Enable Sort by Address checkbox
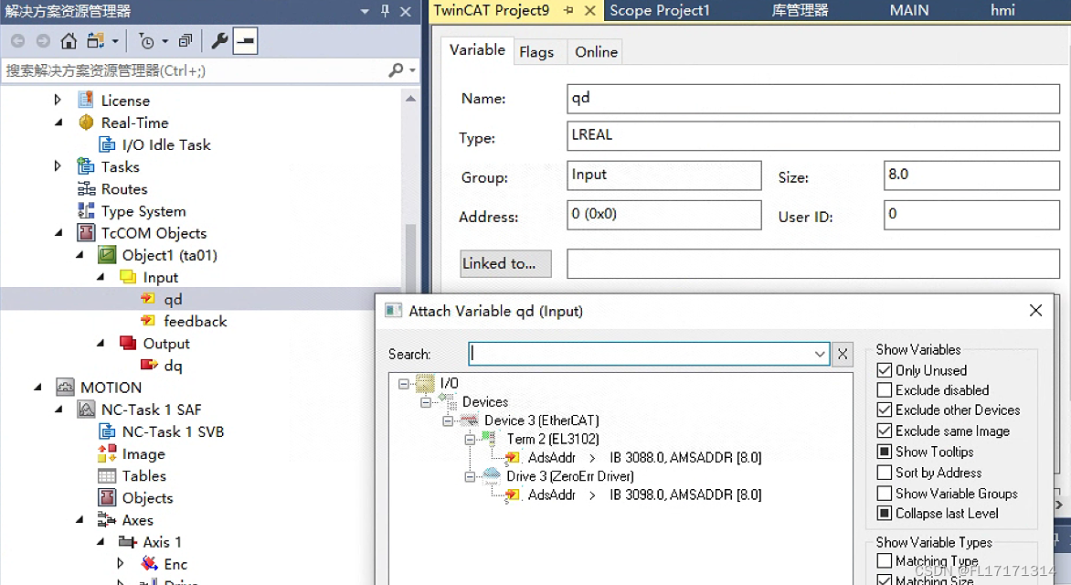 [884, 473]
